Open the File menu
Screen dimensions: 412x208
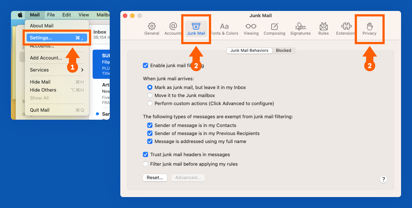[51, 15]
